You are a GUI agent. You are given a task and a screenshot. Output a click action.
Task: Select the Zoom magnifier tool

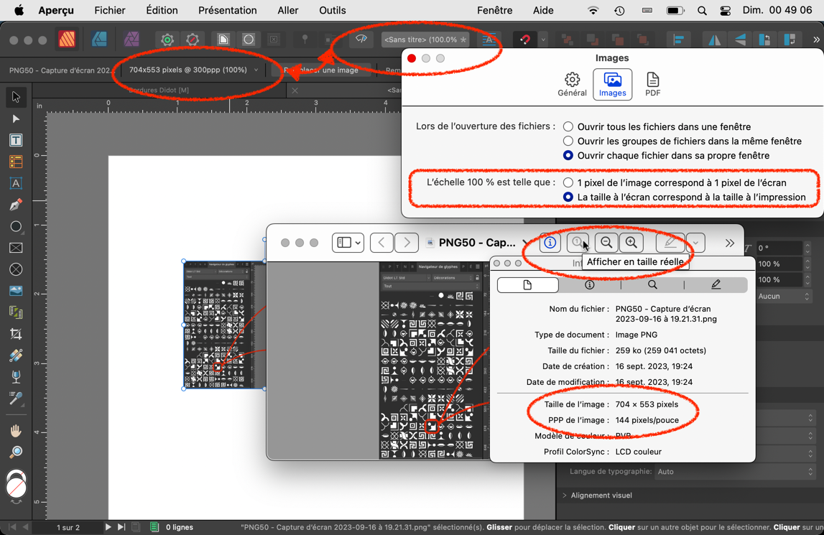tap(16, 452)
